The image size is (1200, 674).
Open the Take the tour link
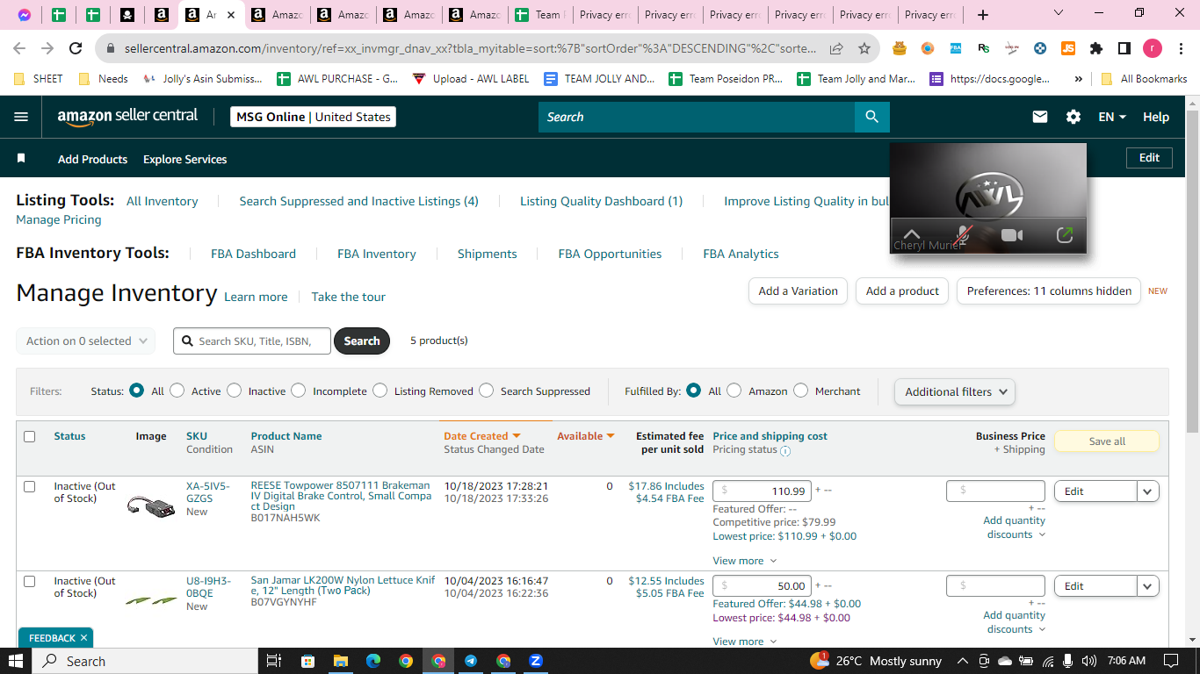click(349, 297)
